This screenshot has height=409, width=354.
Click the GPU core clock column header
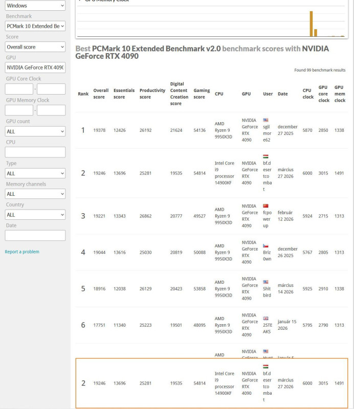click(x=324, y=94)
